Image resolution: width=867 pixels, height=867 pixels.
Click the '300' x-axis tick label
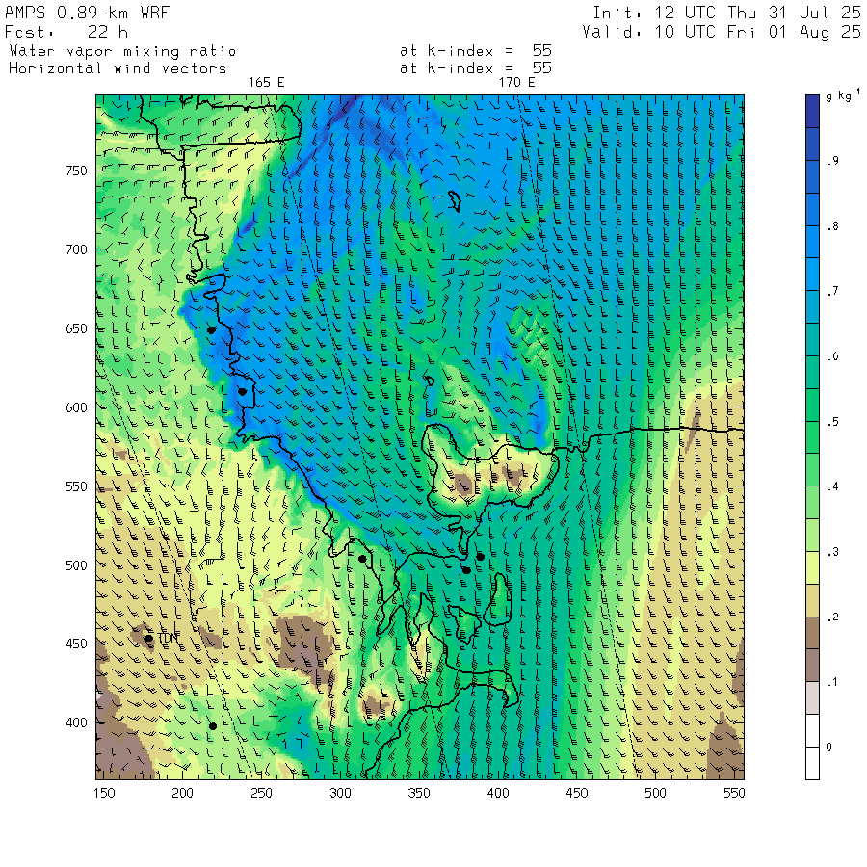(x=341, y=793)
